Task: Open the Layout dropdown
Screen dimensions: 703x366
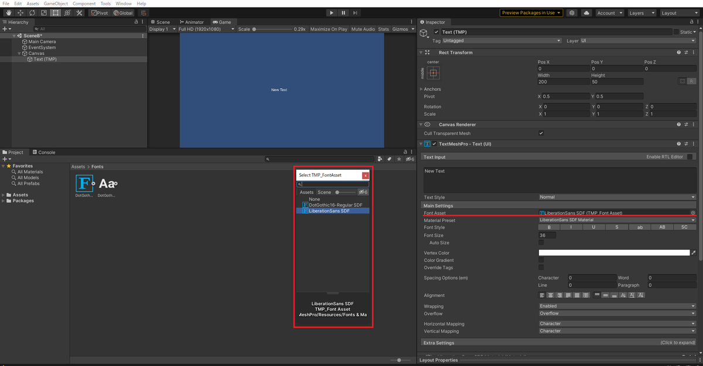Action: 678,13
